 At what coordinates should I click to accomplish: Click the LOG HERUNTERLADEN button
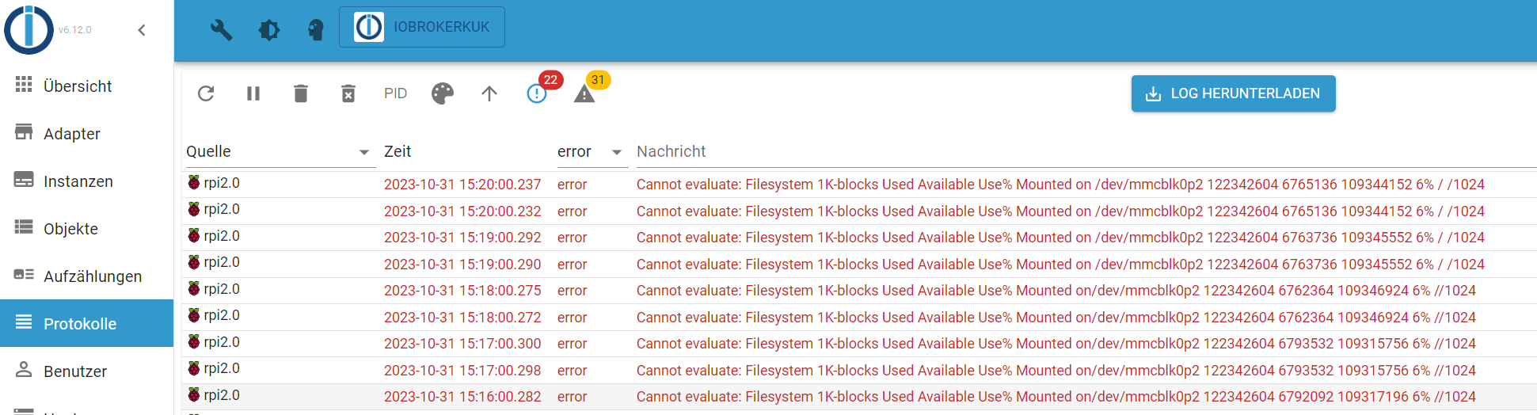click(x=1233, y=93)
